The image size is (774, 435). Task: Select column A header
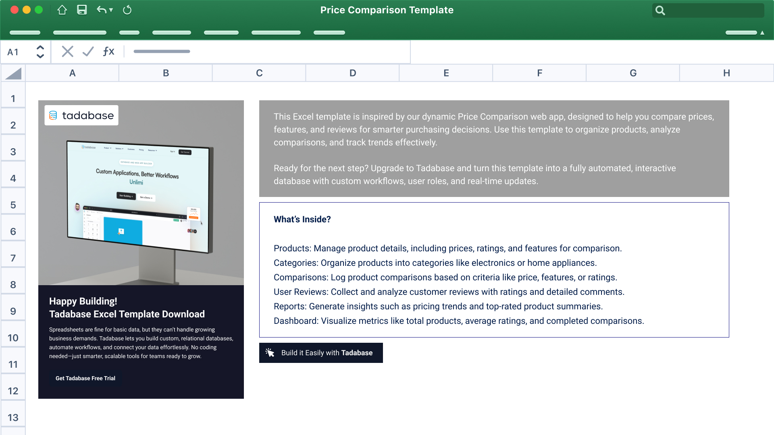click(72, 73)
